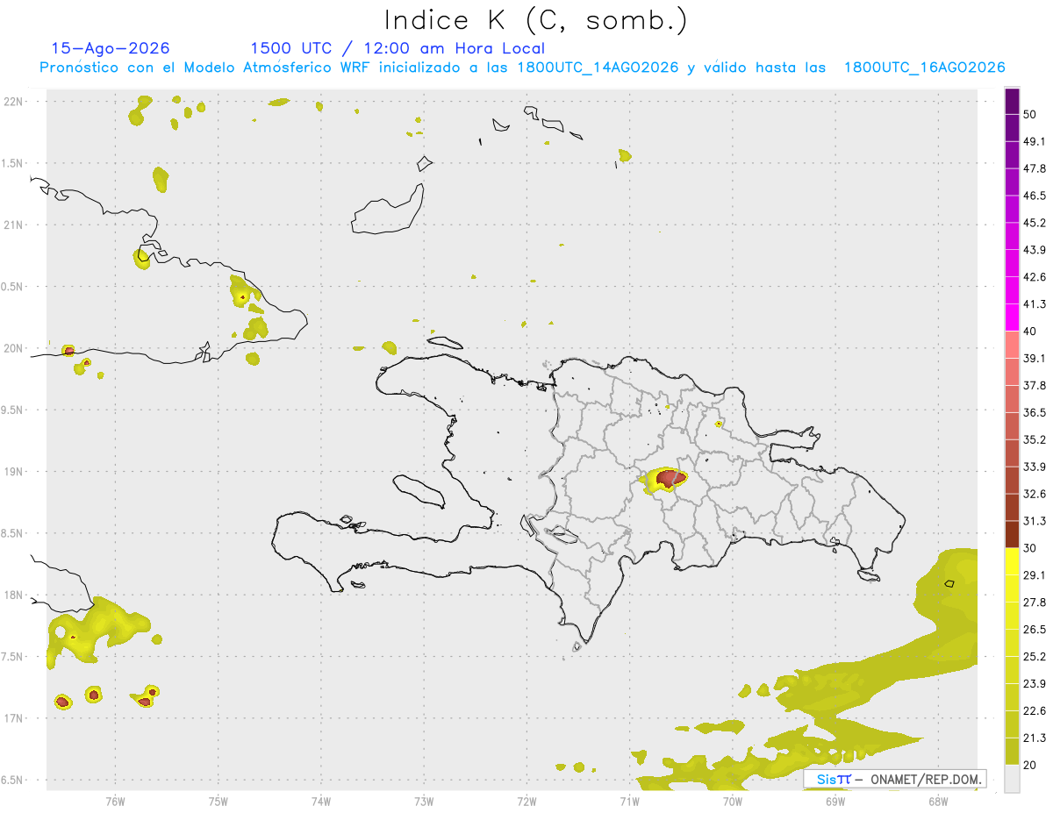
Task: Click the '49.1' color scale value
Action: coord(1035,142)
